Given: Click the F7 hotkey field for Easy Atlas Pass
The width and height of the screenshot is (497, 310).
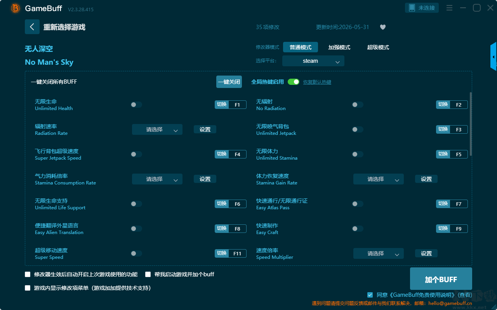Looking at the screenshot, I should pyautogui.click(x=459, y=204).
